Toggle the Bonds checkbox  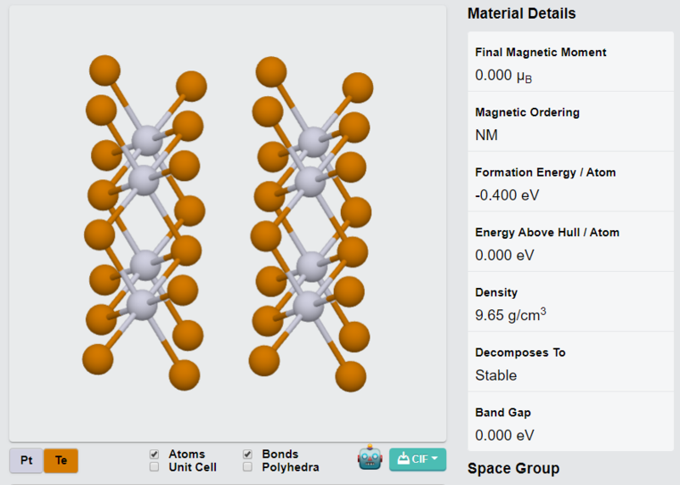(x=247, y=454)
